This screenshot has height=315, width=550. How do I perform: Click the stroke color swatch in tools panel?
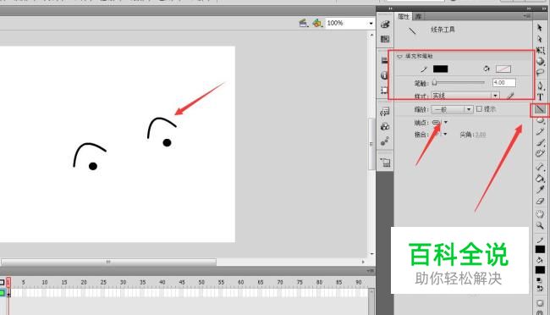[x=540, y=249]
